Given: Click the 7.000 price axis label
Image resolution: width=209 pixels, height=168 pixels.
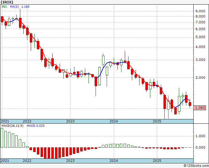Looking at the screenshot, I should [x=200, y=22].
